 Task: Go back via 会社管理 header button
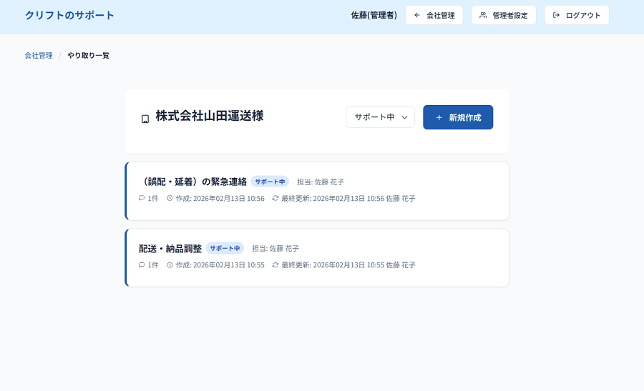click(x=434, y=15)
